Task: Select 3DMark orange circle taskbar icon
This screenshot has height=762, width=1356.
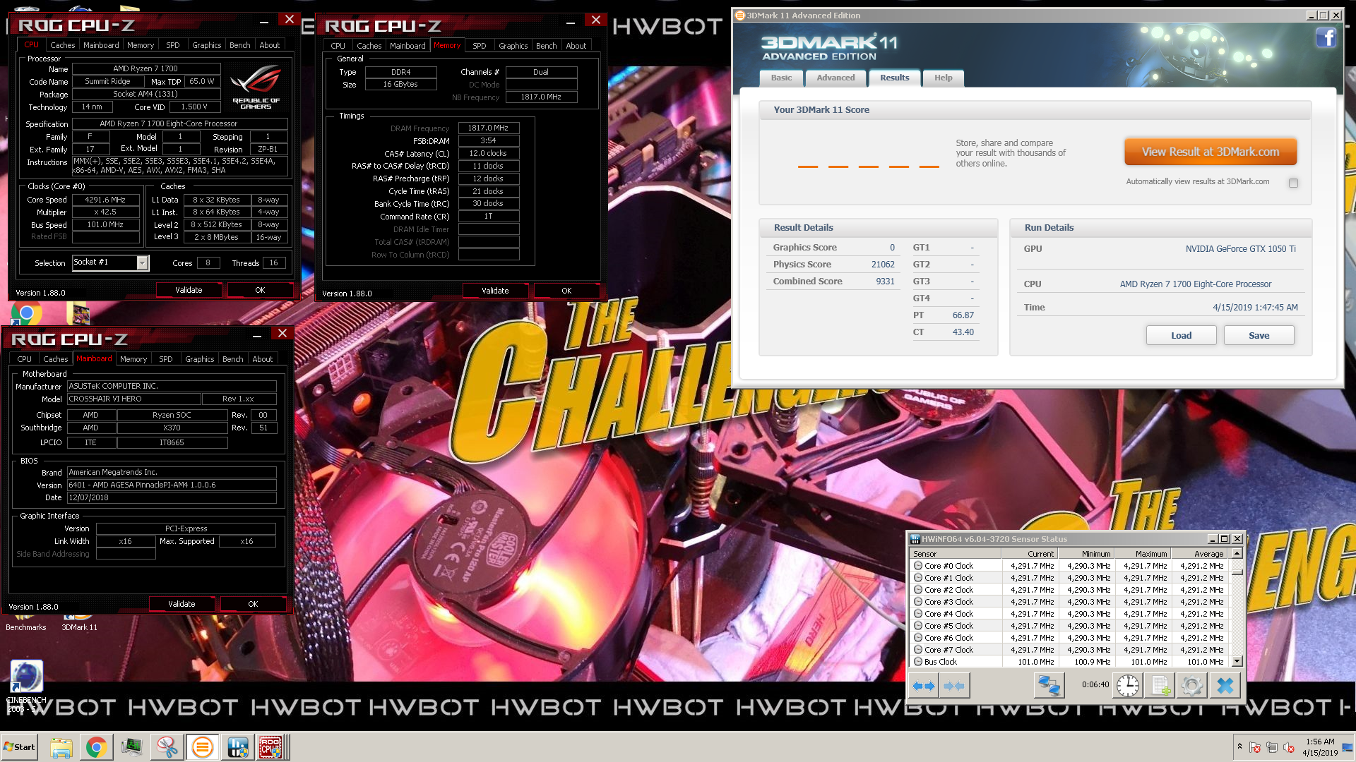Action: [x=202, y=747]
